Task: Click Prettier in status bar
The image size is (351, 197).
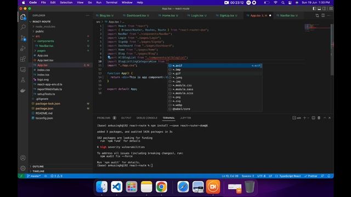Action: 311,176
